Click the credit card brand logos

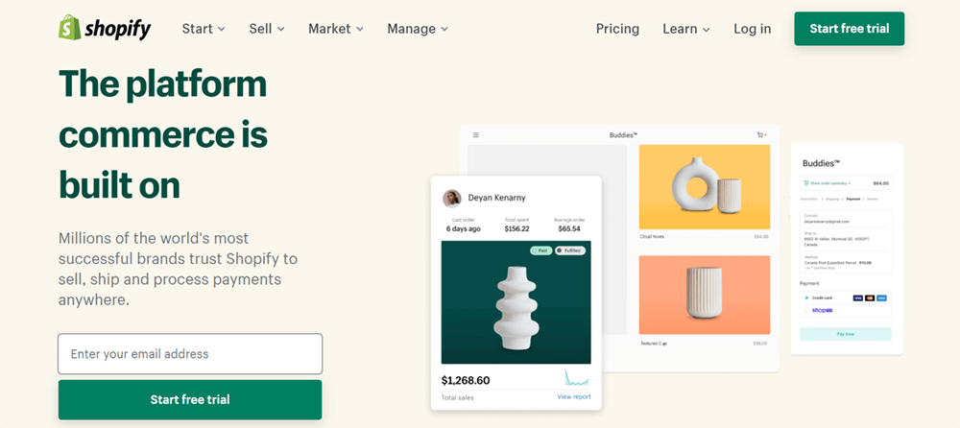[869, 298]
